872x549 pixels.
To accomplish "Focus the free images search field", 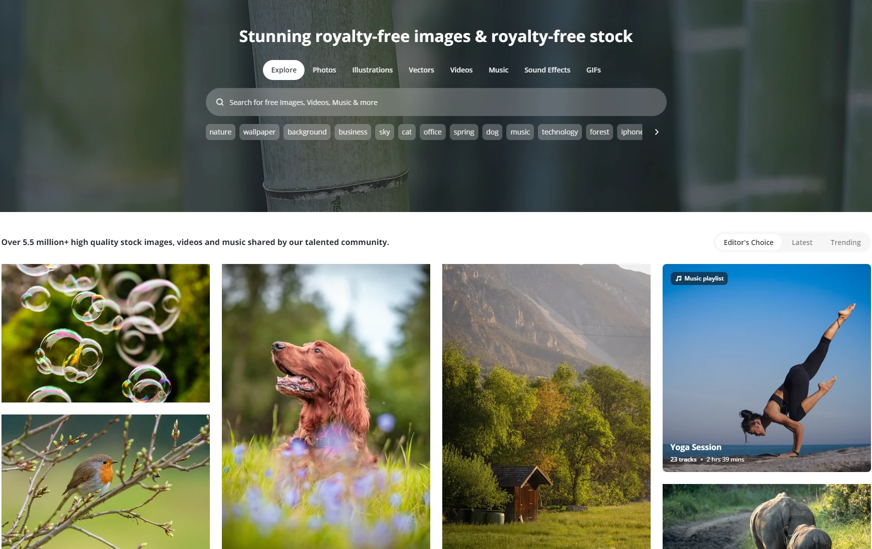I will pos(436,102).
